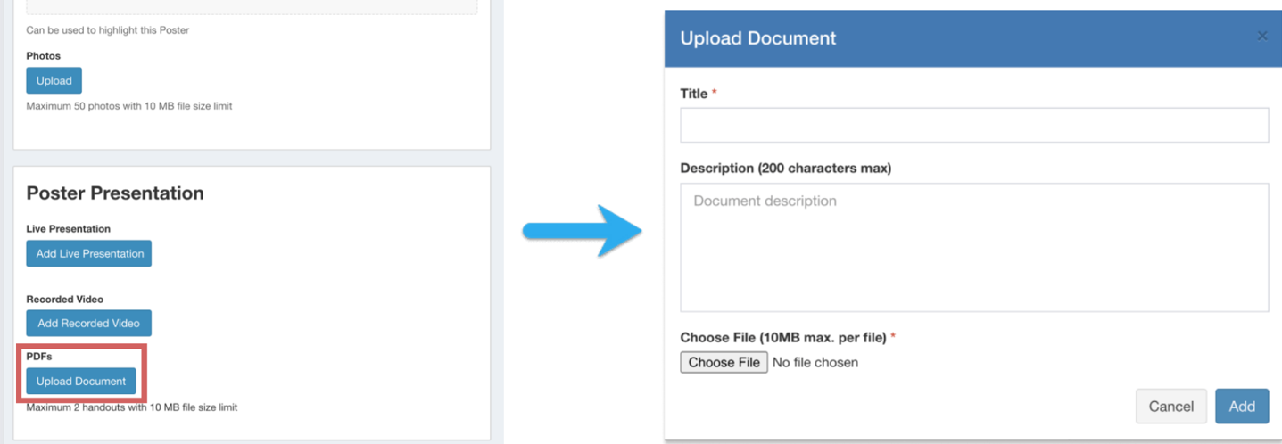Click the Upload Document dialog header title
1282x444 pixels.
coord(757,38)
